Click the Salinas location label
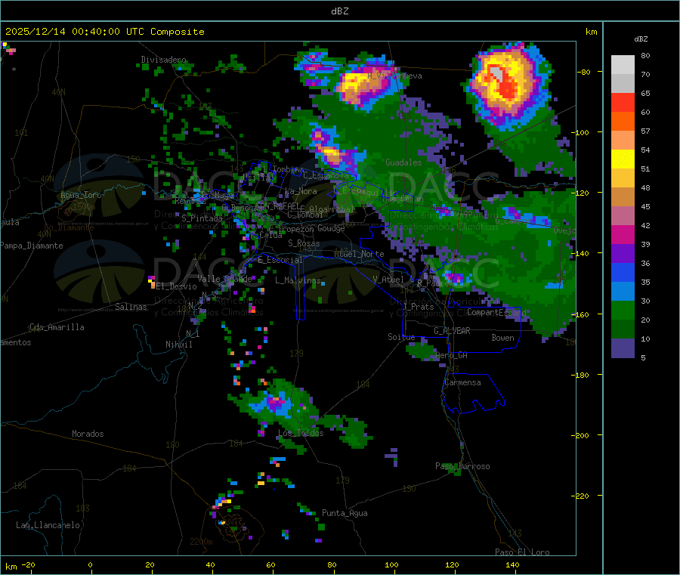 [x=131, y=307]
